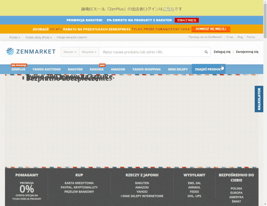Click the 'FEDEX' footer text

(x=194, y=192)
